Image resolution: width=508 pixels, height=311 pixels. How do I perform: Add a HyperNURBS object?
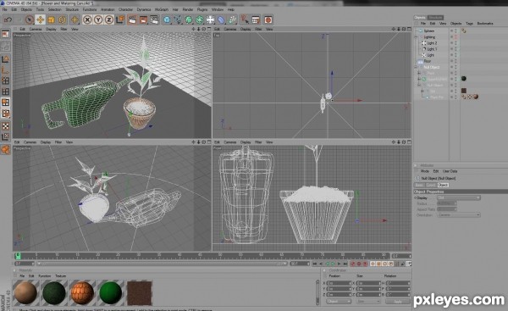(x=189, y=19)
